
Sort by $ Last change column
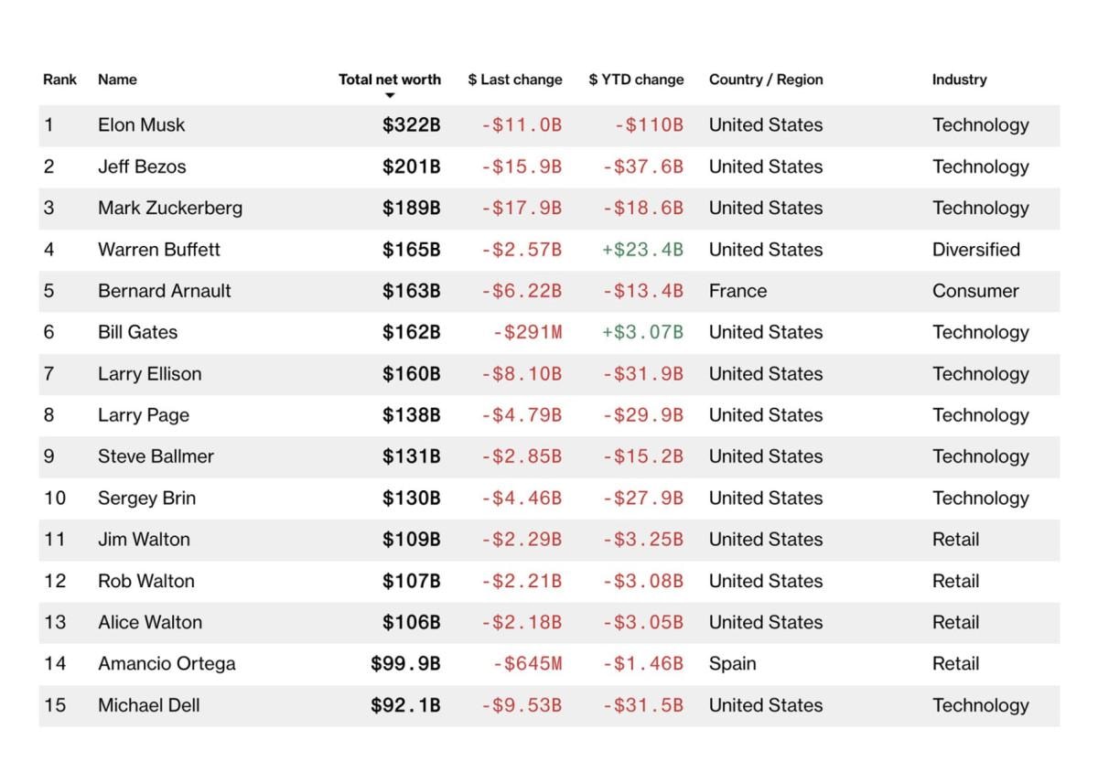[515, 80]
